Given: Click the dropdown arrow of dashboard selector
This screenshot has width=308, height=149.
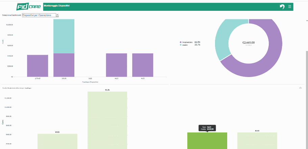Looking at the screenshot, I should pyautogui.click(x=57, y=15).
